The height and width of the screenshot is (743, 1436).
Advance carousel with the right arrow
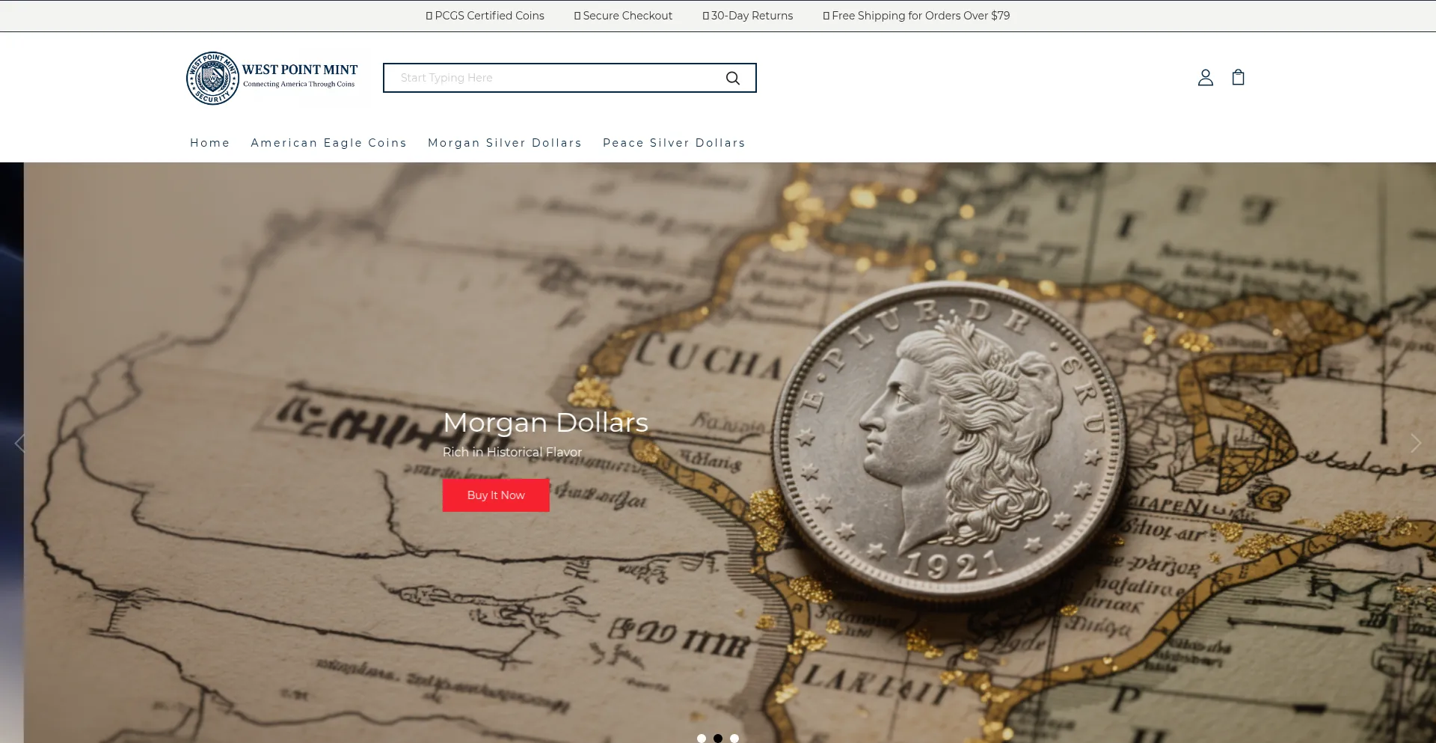click(1415, 444)
